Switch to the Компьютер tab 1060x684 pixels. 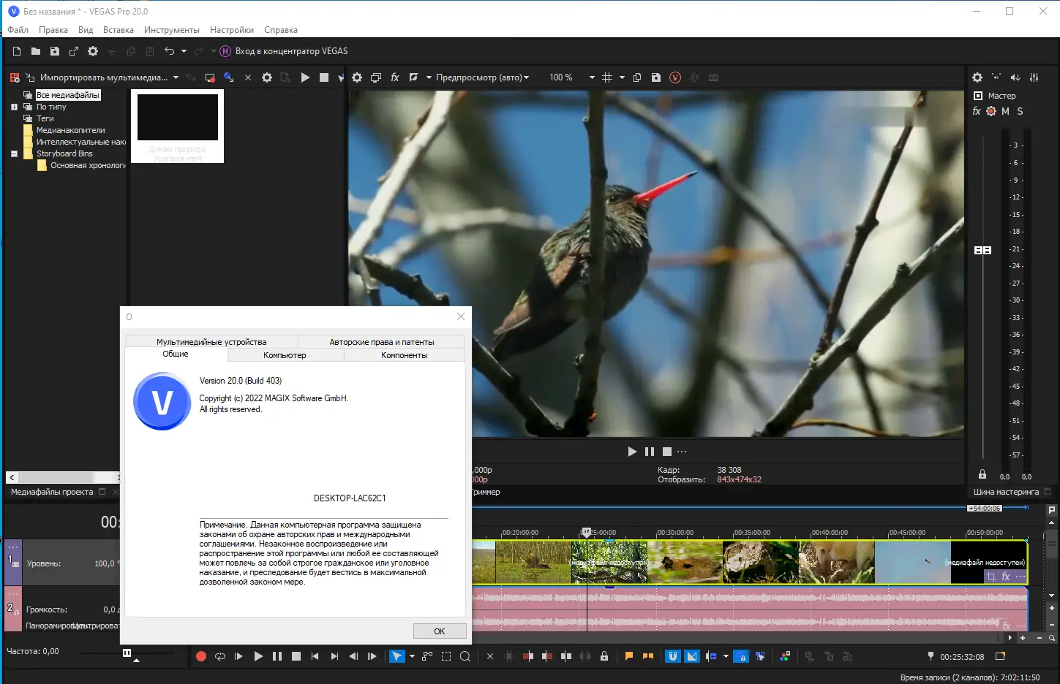(285, 355)
